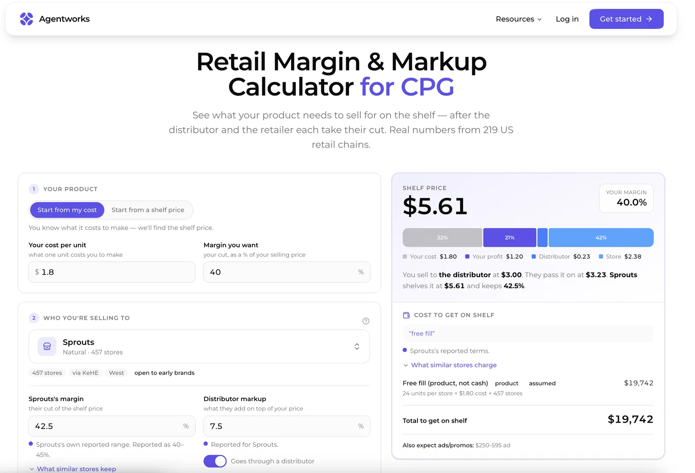Click the Distributor $0.23 legend entry

561,256
